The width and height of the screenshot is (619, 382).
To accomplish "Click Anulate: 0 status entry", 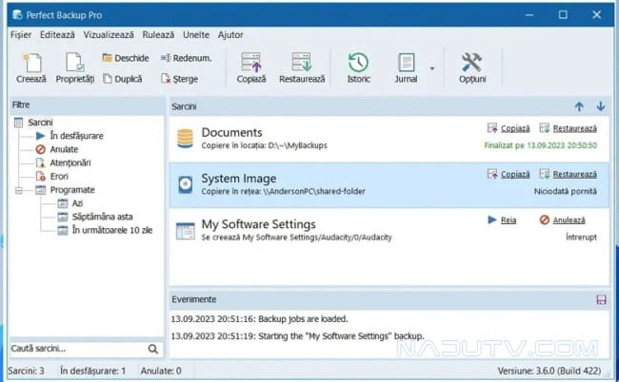I will click(x=161, y=371).
